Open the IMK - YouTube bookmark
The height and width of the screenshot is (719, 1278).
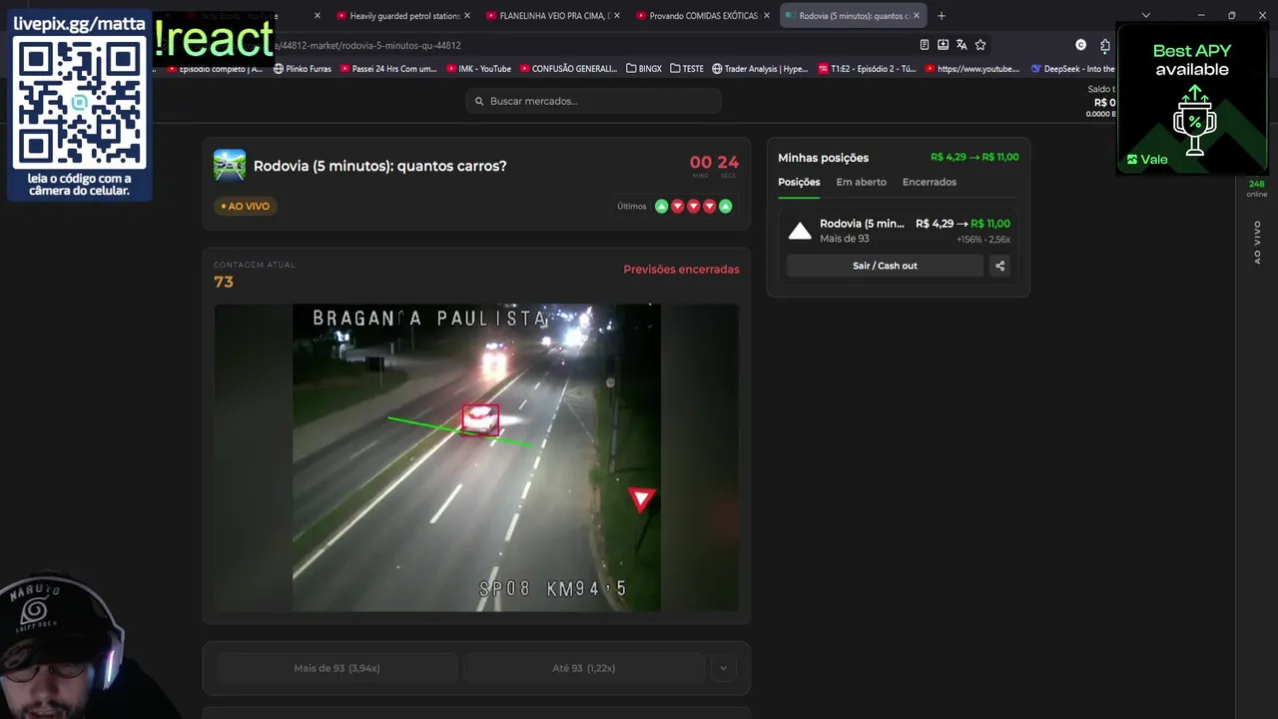click(x=478, y=69)
